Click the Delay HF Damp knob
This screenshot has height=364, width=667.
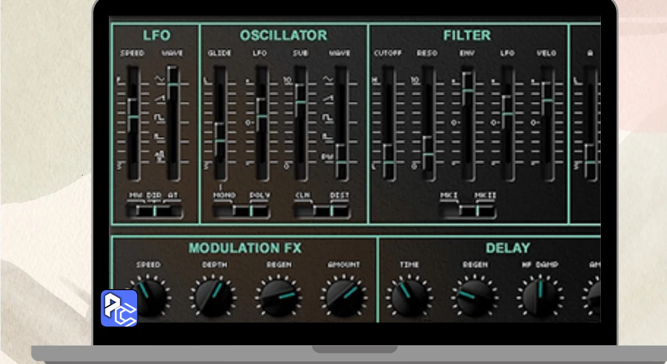coord(540,297)
